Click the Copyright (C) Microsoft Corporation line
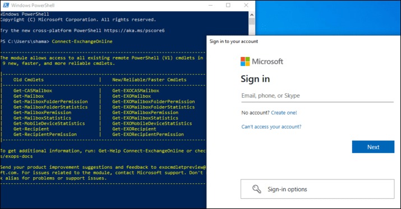Viewport: 401px width, 209px height. pos(78,20)
